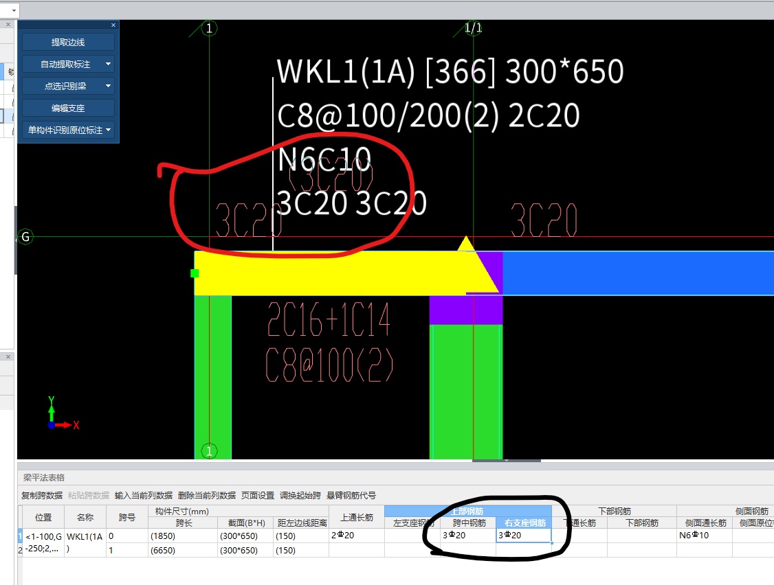Image resolution: width=774 pixels, height=585 pixels.
Task: Click the green grip square at beam's left end
Action: [x=195, y=273]
